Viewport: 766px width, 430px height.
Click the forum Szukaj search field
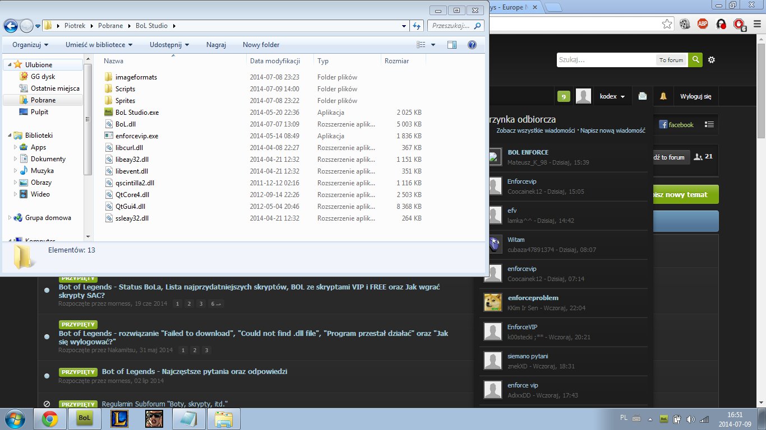click(606, 60)
